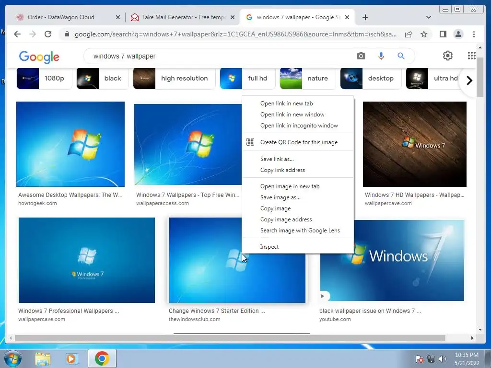Image resolution: width=491 pixels, height=368 pixels.
Task: Filter results by the black chip
Action: 103,78
